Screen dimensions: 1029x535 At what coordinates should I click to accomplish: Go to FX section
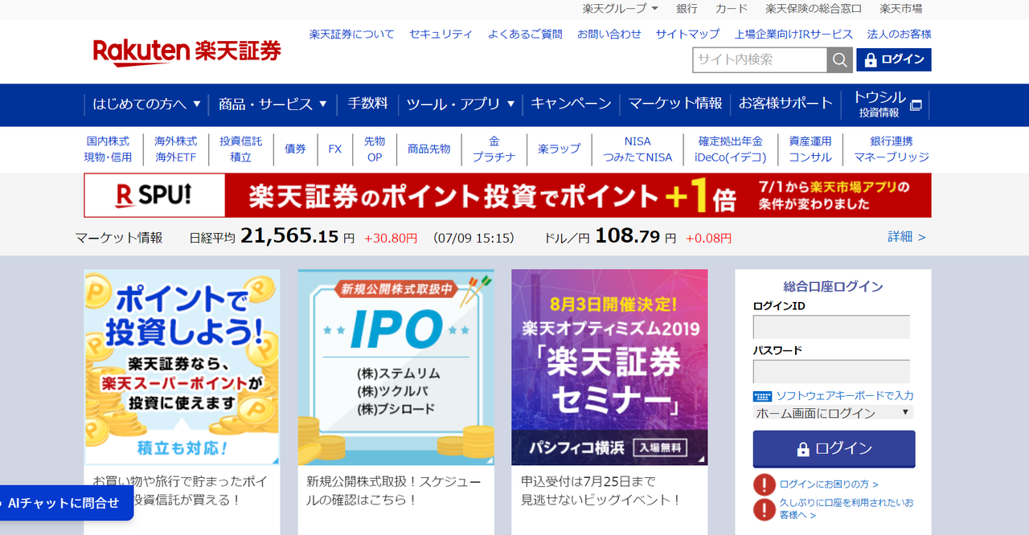(335, 149)
